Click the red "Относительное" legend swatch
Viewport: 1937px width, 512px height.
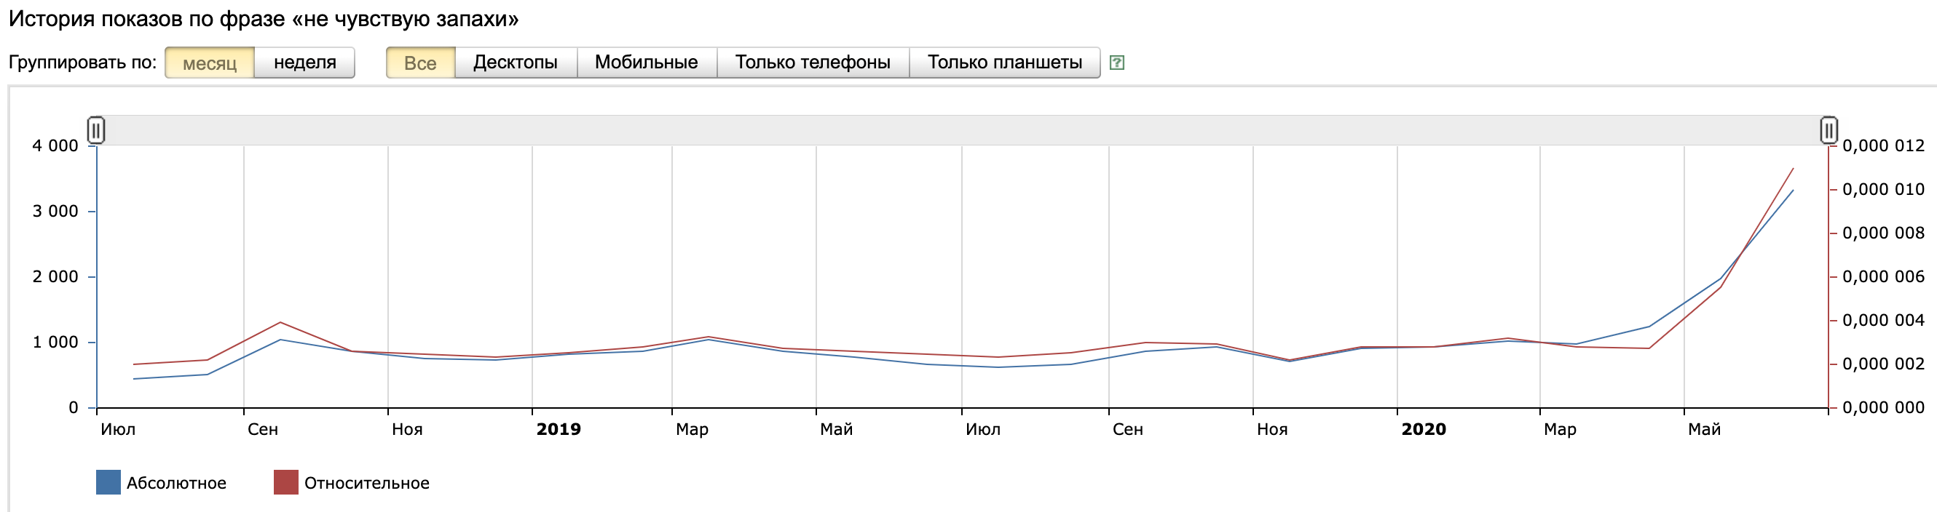[x=285, y=483]
